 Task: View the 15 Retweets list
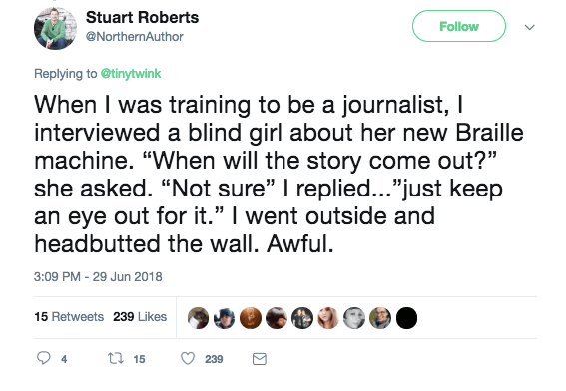pos(69,317)
